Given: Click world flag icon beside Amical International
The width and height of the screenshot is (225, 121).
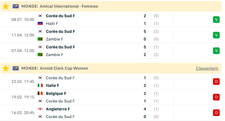Looking at the screenshot, I should [x=15, y=6].
